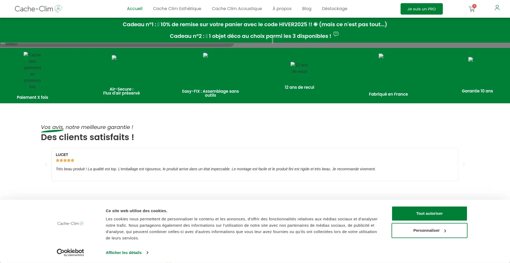Show next customer review arrow

(x=464, y=164)
